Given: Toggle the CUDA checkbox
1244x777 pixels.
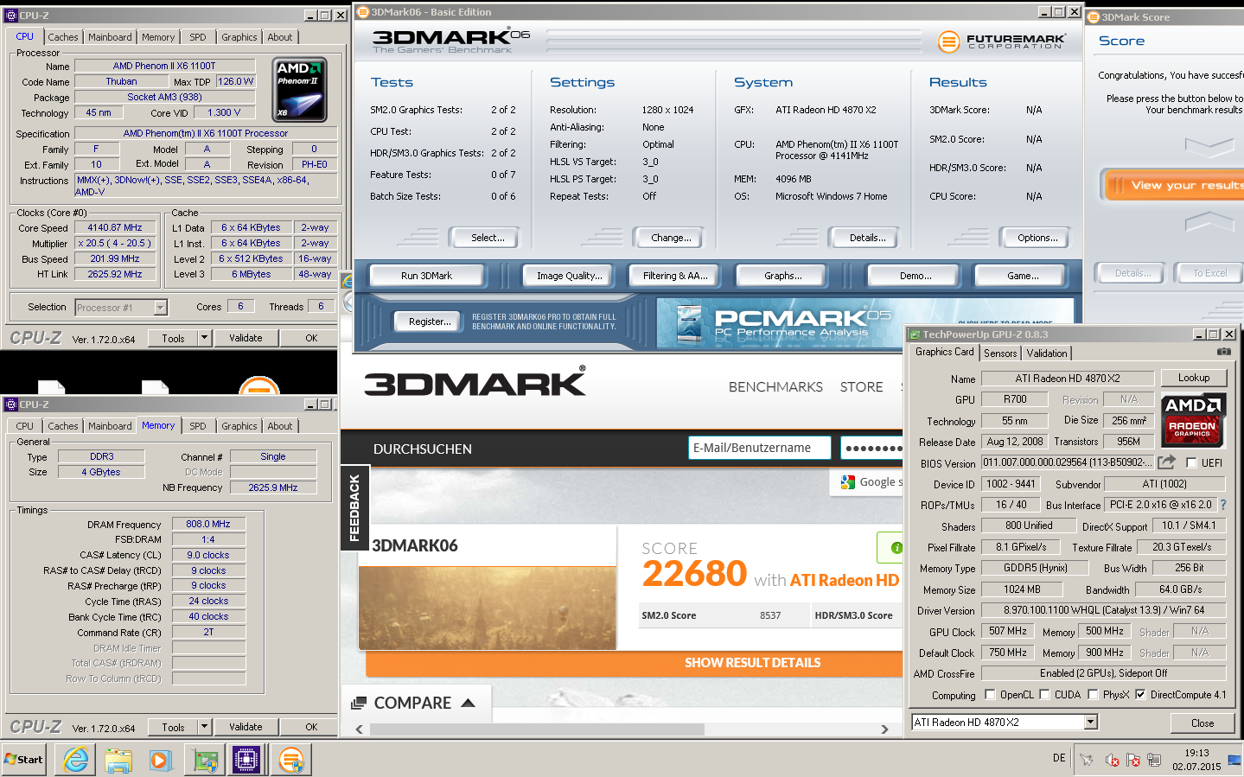Looking at the screenshot, I should point(1044,694).
